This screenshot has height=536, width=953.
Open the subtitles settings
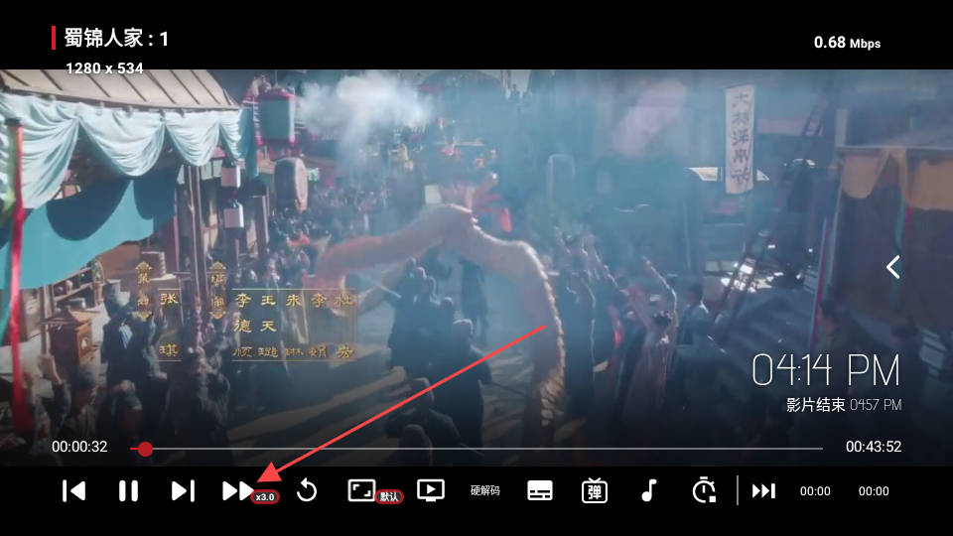[x=540, y=490]
